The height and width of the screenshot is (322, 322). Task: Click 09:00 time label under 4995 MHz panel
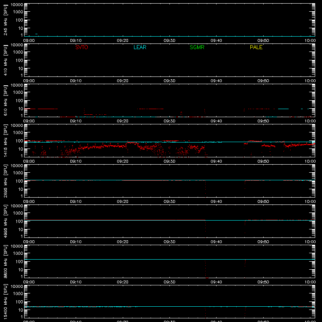coord(29,242)
